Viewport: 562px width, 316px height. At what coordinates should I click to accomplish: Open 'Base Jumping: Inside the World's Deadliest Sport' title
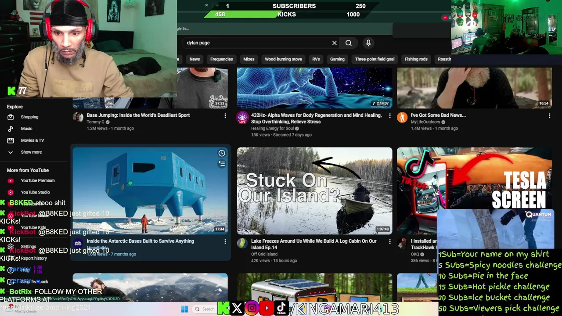click(138, 115)
